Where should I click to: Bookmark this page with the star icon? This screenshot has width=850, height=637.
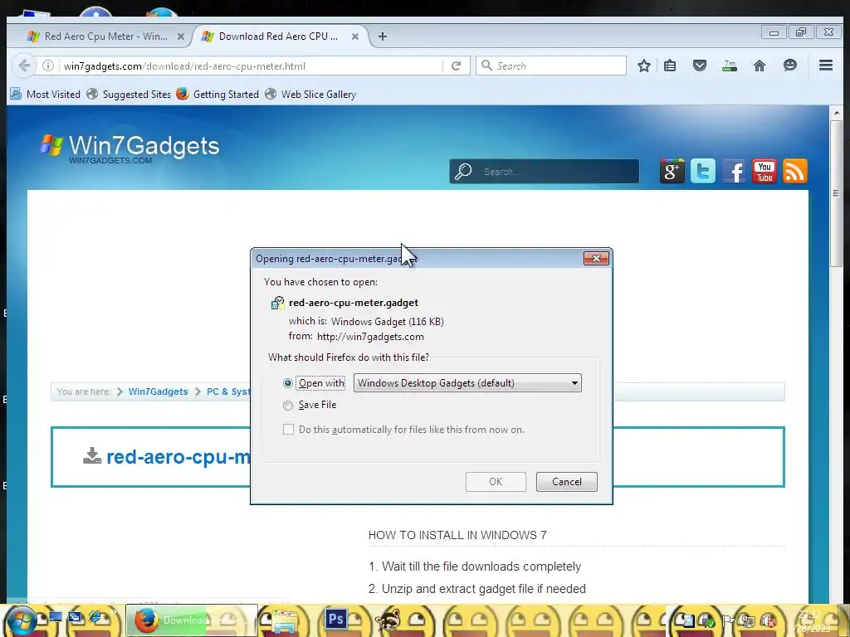click(643, 66)
